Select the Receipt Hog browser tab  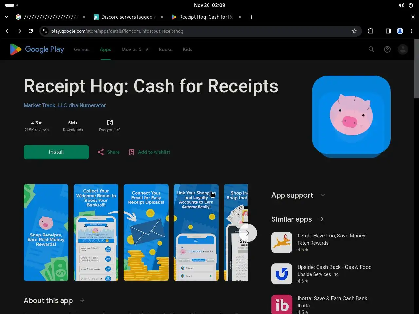(x=206, y=17)
